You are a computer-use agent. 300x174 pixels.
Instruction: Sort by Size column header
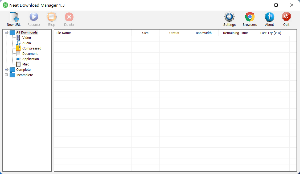pos(145,33)
